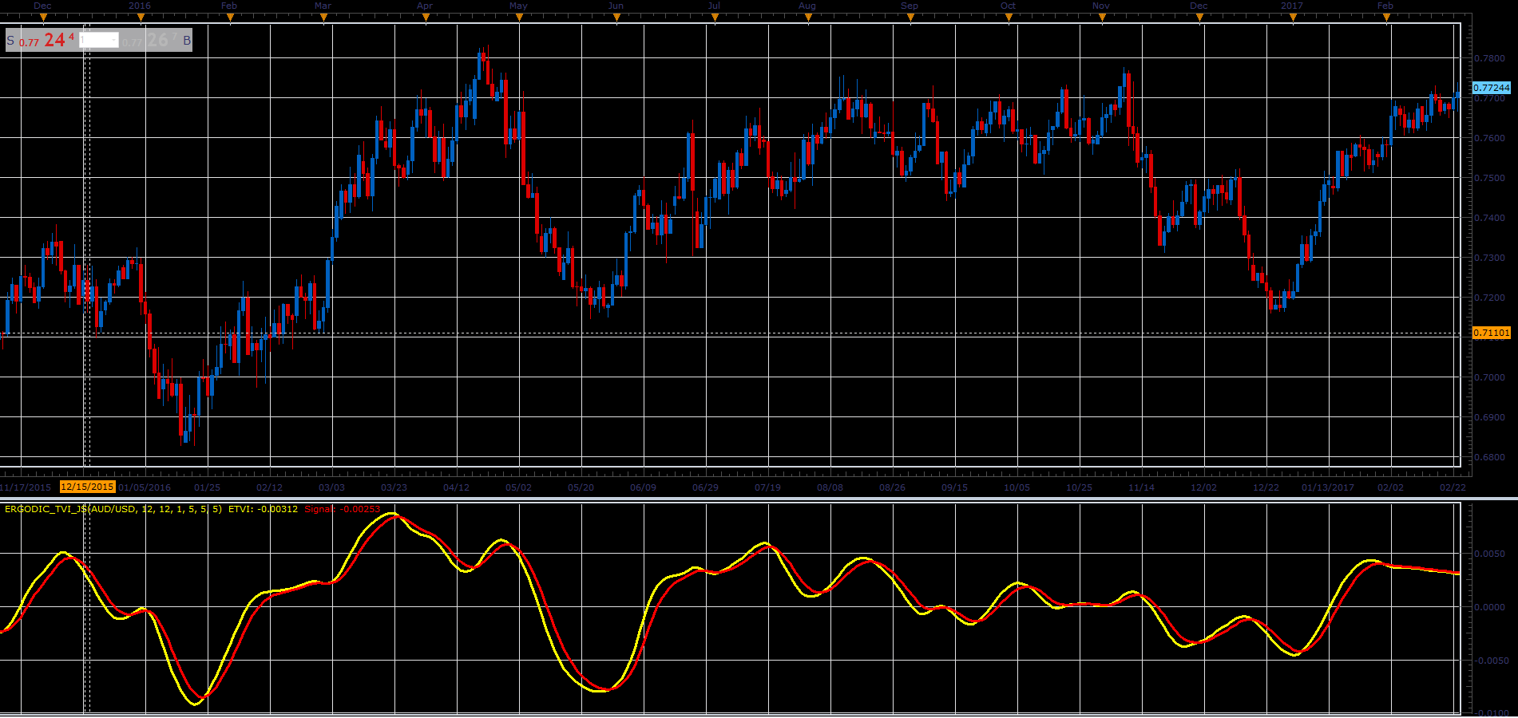Click the 0.7600 price axis label

point(1490,138)
